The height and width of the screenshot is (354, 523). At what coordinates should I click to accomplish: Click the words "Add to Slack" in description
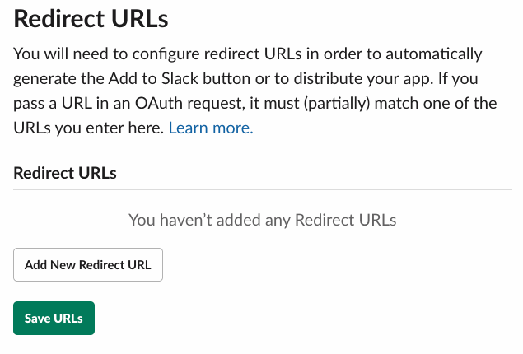click(153, 79)
